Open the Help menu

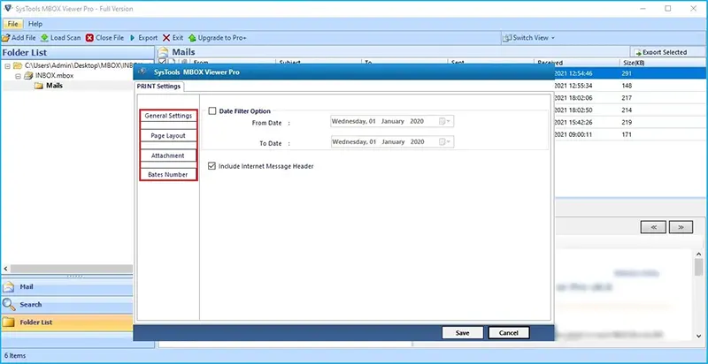point(35,24)
